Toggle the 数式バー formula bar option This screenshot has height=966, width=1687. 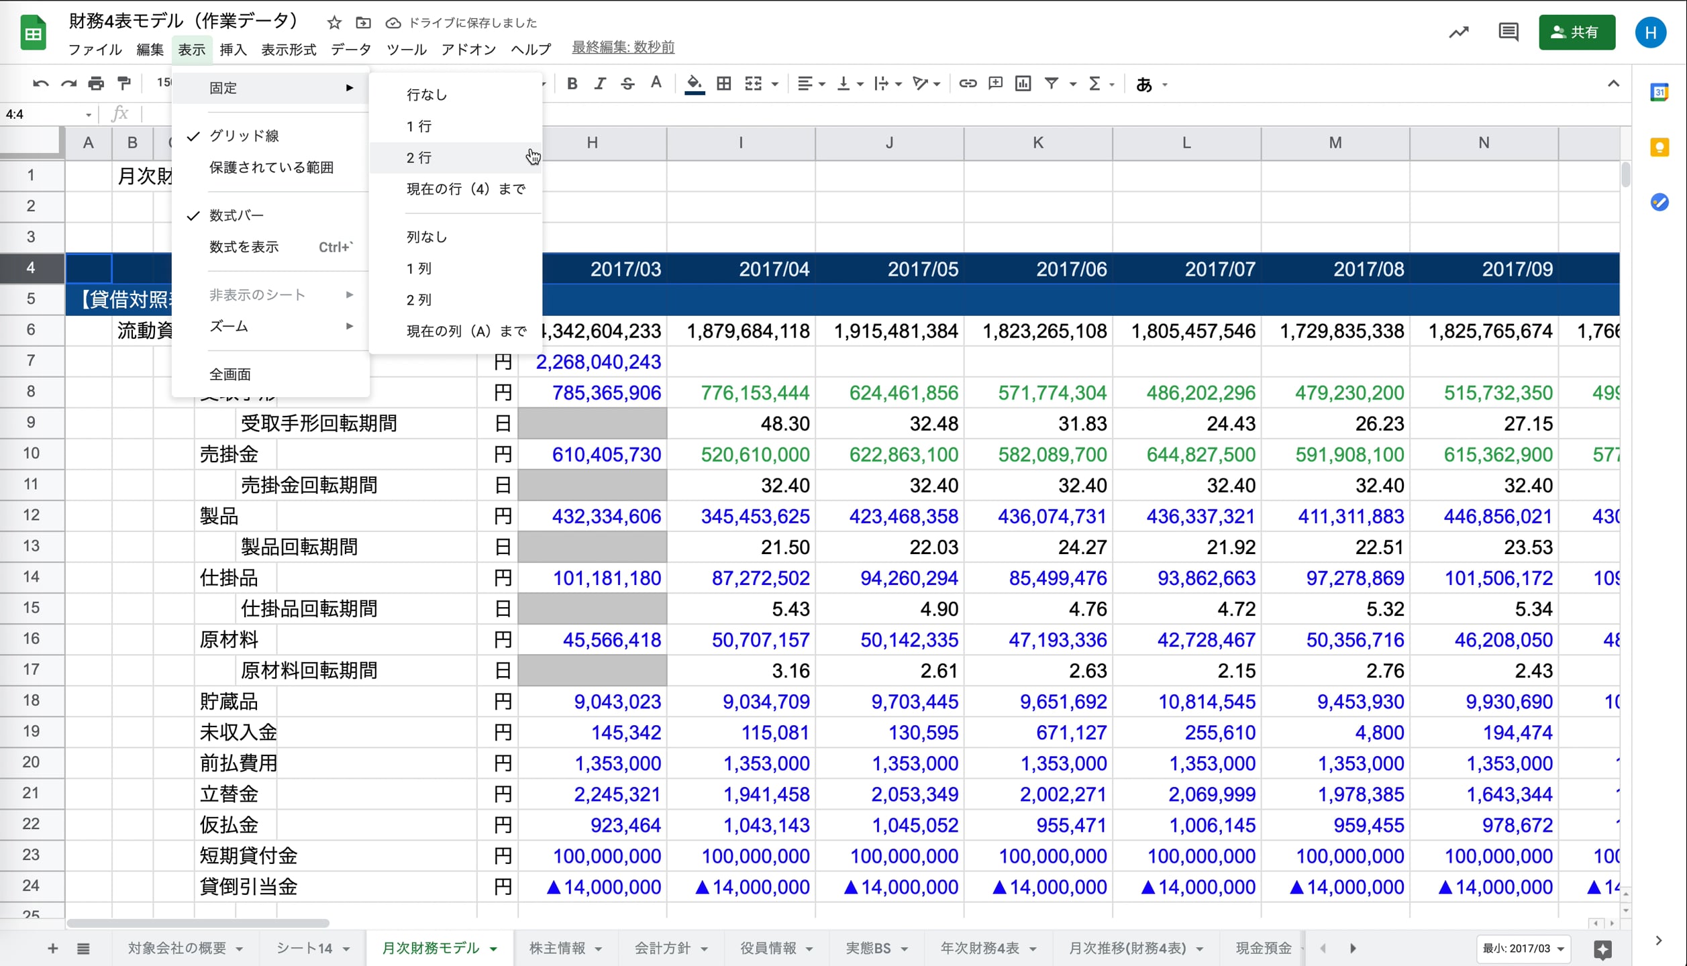click(x=236, y=215)
